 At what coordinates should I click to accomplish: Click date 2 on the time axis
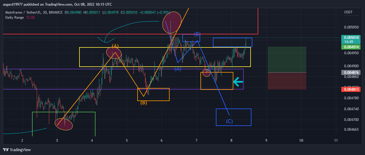point(22,140)
